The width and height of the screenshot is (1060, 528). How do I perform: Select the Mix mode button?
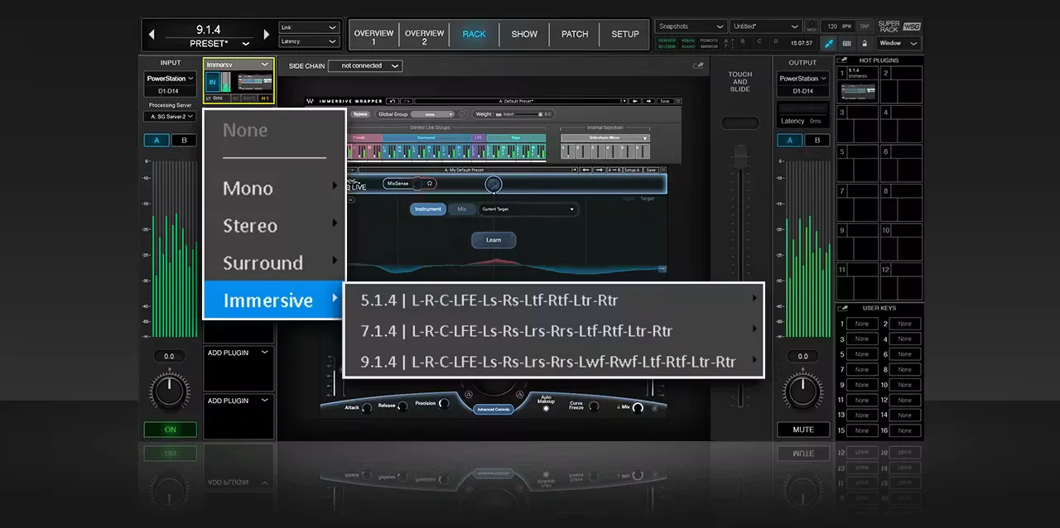click(462, 209)
